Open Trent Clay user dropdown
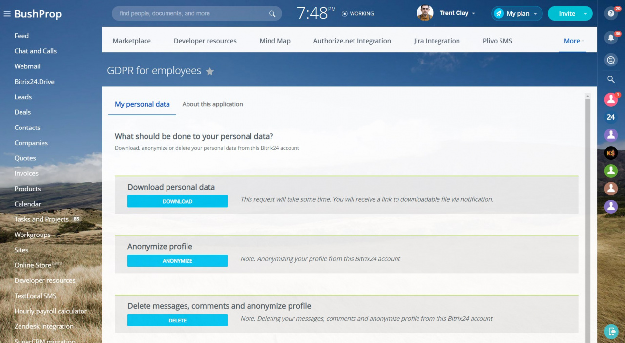625x343 pixels. (x=458, y=13)
